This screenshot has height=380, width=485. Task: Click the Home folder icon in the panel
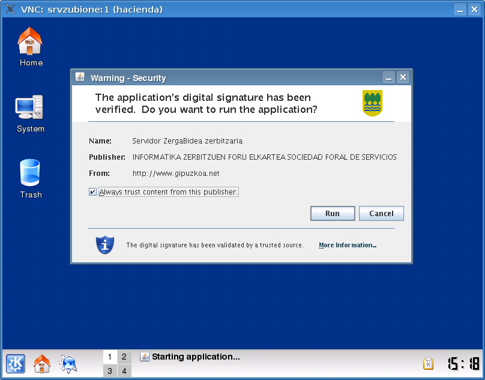41,364
